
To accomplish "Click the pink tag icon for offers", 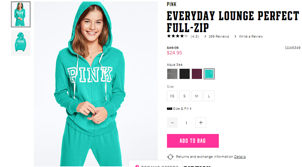I will point(137,166).
